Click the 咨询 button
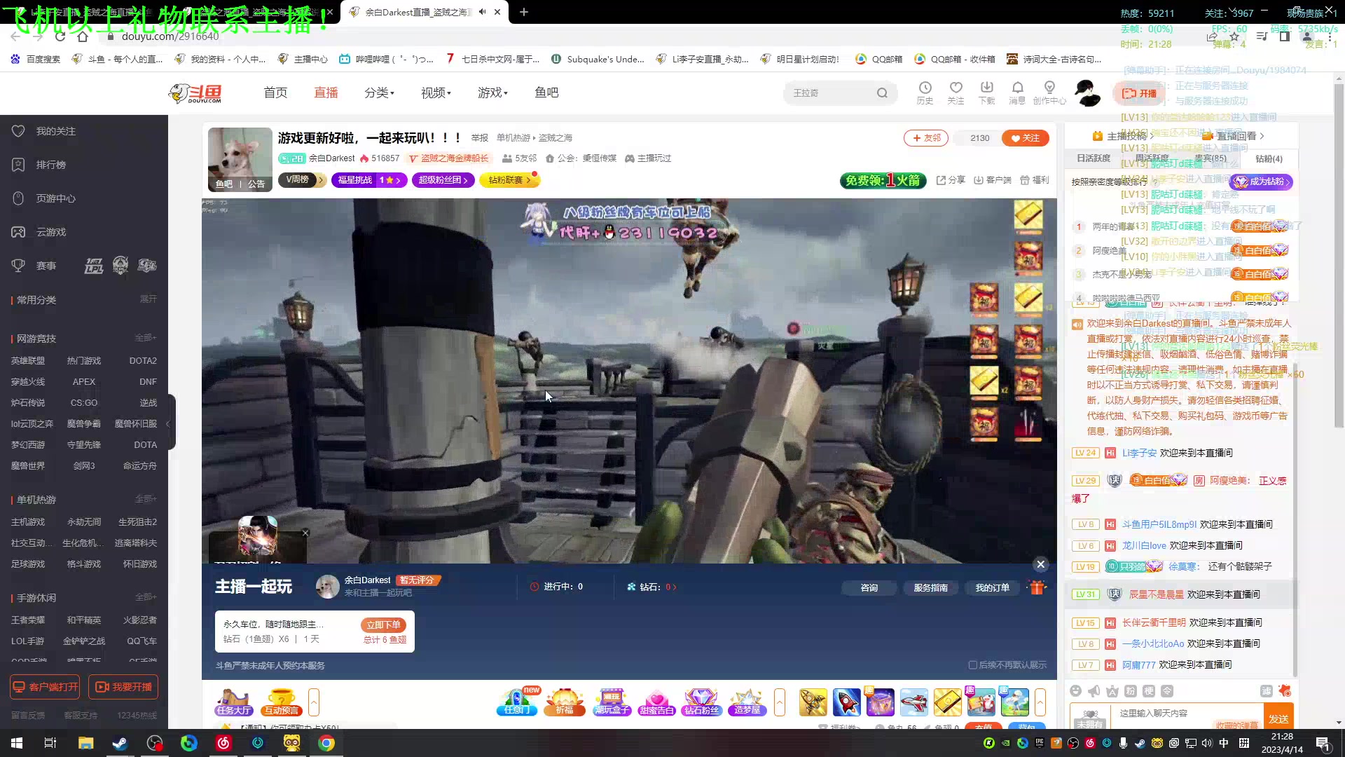Image resolution: width=1345 pixels, height=757 pixels. point(869,587)
